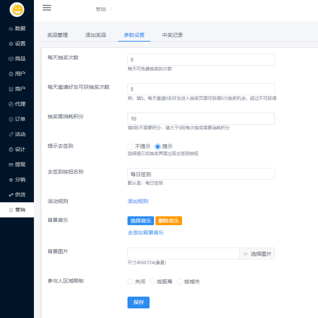Focus the 每天邀请好友可获抽奖次数 input field
This screenshot has width=318, height=318.
(x=201, y=89)
